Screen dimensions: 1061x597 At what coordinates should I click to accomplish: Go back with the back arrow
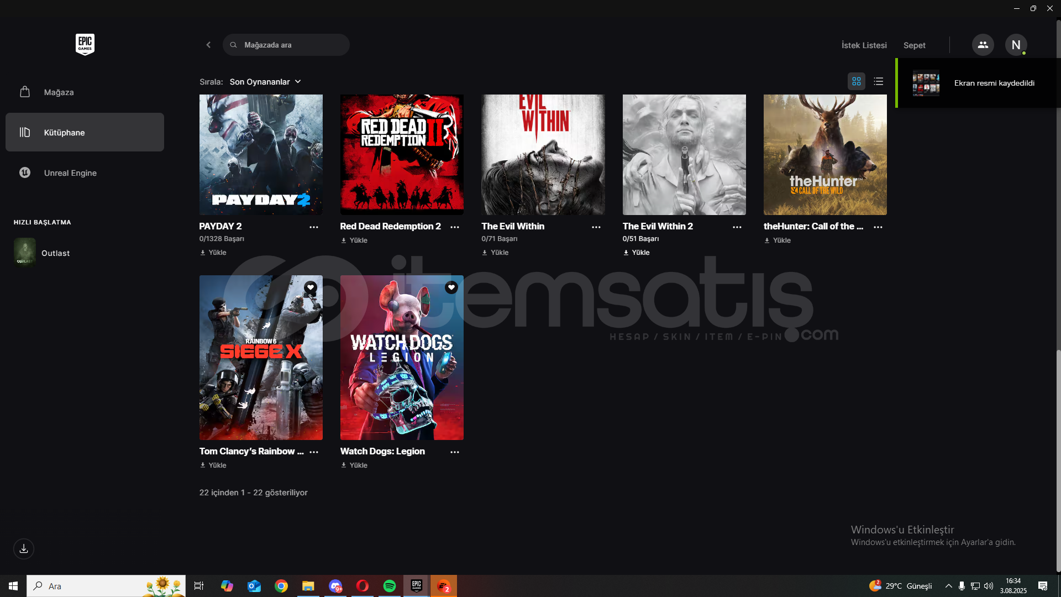click(208, 45)
